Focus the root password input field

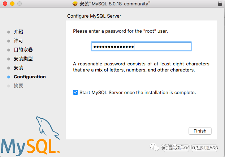(x=141, y=47)
